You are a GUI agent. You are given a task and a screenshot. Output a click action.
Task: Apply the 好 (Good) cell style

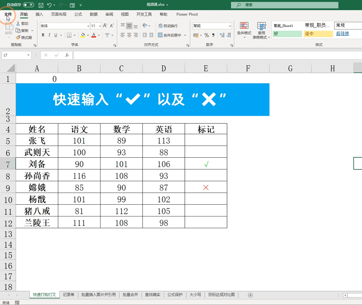point(287,34)
